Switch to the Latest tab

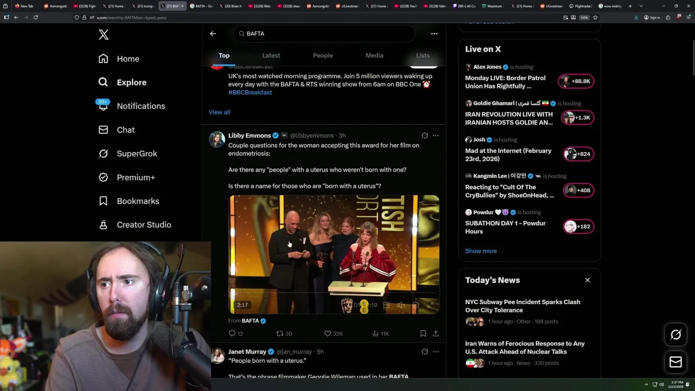pos(271,55)
